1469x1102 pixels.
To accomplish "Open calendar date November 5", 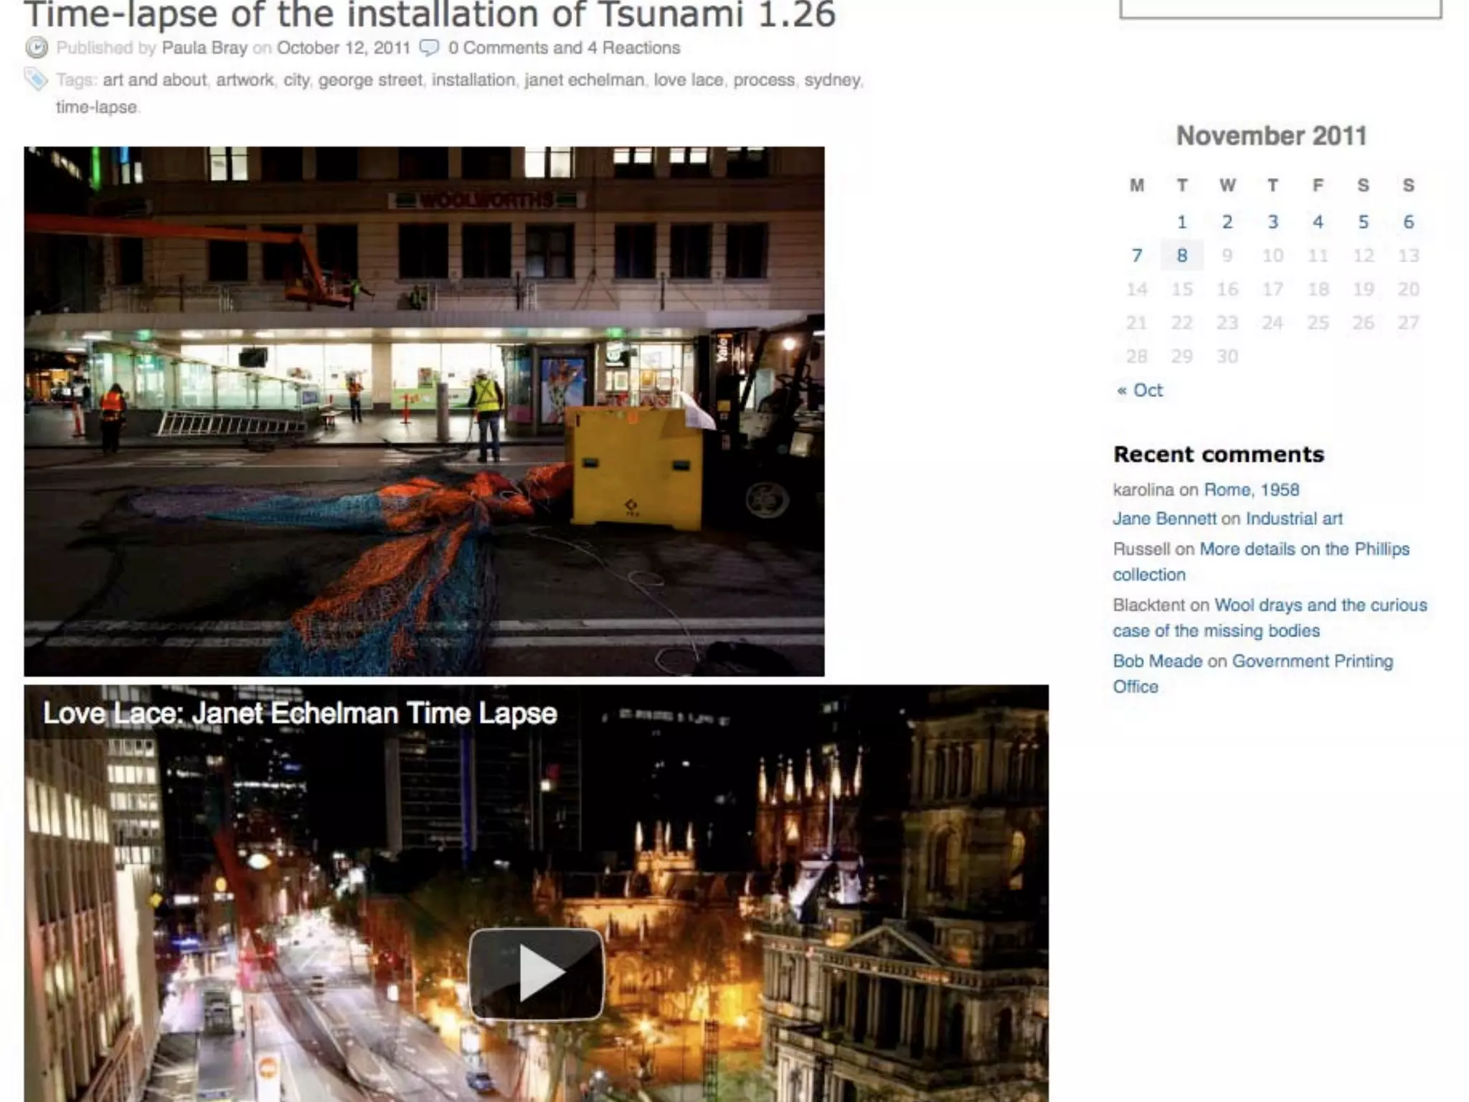I will click(1363, 222).
